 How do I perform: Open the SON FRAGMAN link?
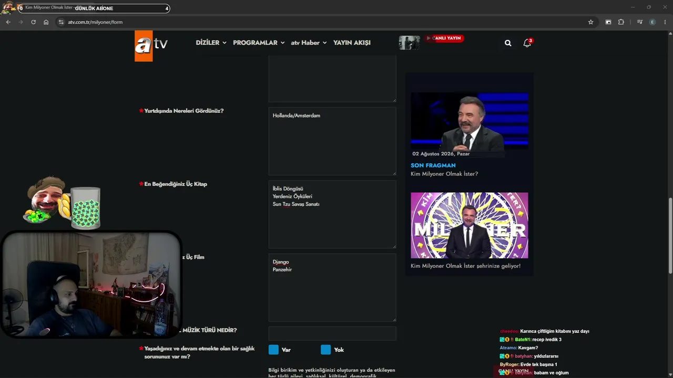click(433, 165)
